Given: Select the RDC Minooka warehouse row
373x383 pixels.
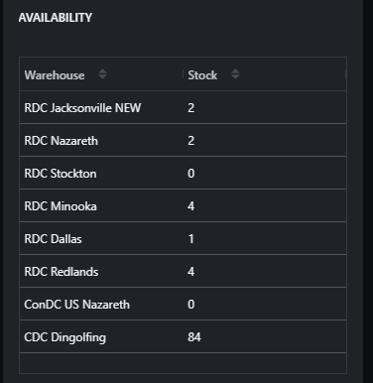Looking at the screenshot, I should pyautogui.click(x=183, y=205).
